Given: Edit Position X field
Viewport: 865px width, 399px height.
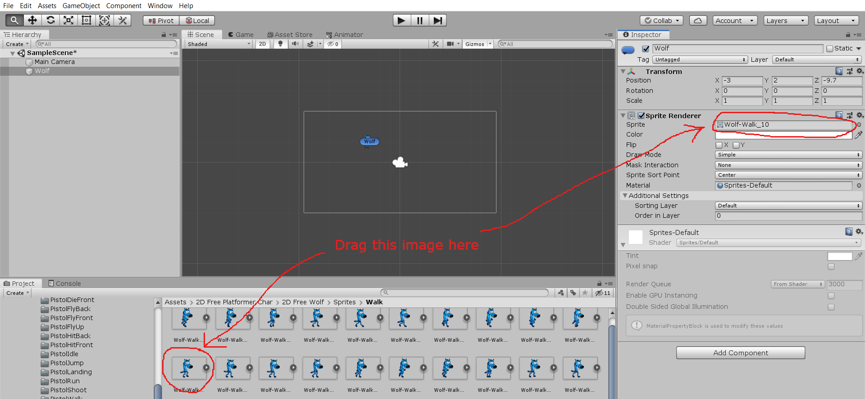Looking at the screenshot, I should coord(742,80).
